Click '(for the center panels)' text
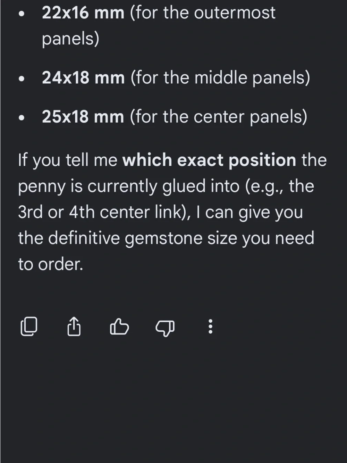 (x=219, y=117)
